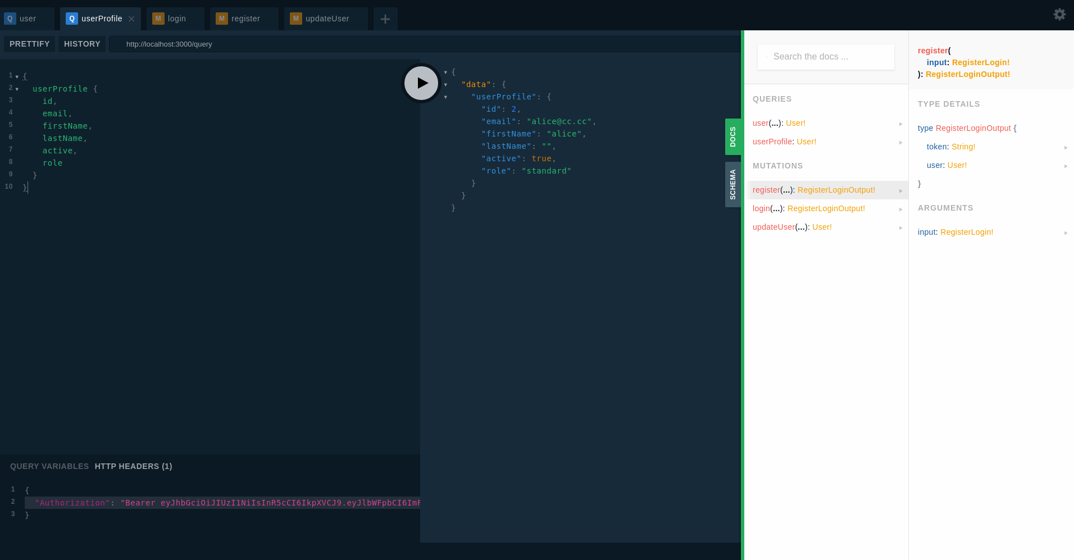Viewport: 1074px width, 560px height.
Task: Click RegisterLogin! input type in signature
Action: click(x=981, y=62)
